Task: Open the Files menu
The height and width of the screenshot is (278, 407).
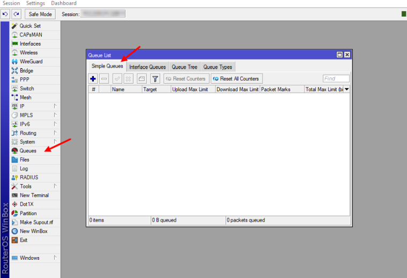Action: [35, 160]
